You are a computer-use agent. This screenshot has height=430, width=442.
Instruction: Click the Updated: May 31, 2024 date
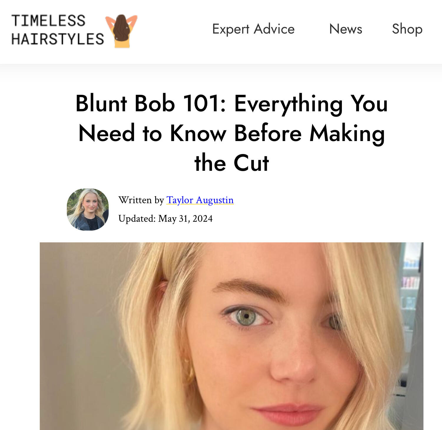click(x=165, y=219)
